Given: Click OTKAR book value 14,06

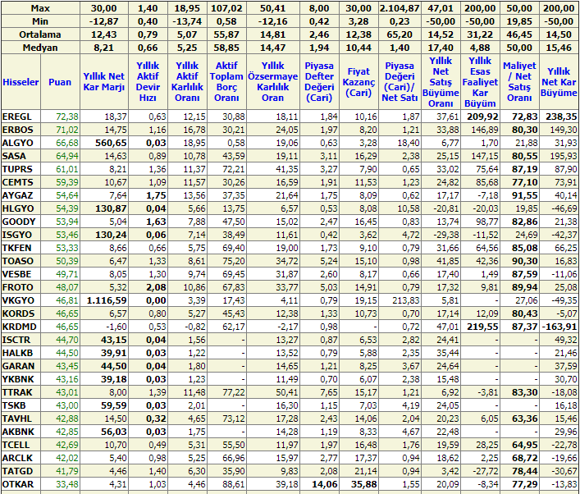Looking at the screenshot, I should pyautogui.click(x=325, y=485).
